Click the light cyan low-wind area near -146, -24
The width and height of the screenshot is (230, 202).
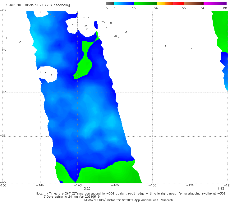click(37, 45)
